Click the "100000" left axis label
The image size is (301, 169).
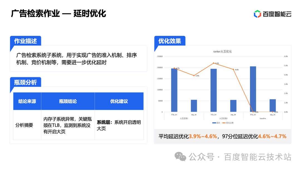pyautogui.click(x=160, y=90)
